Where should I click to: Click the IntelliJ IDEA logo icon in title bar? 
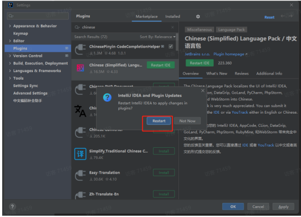[10, 5]
